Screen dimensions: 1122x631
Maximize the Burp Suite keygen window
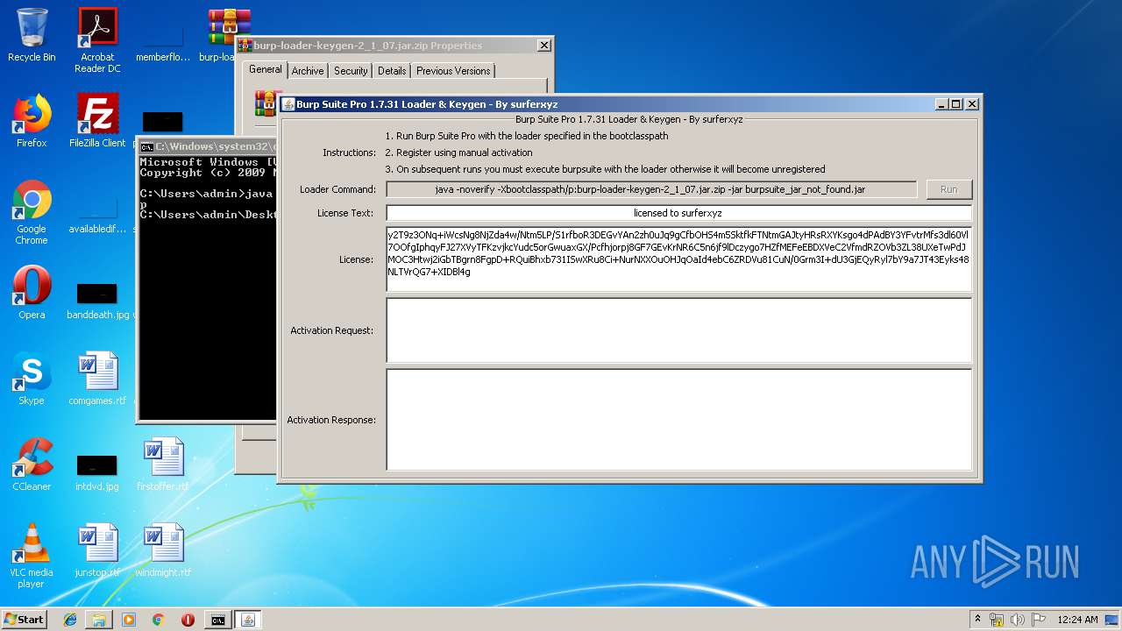coord(956,103)
